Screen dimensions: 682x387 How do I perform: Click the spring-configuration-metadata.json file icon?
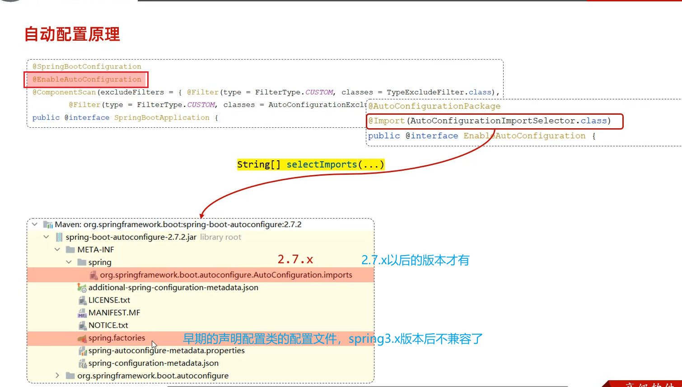click(x=82, y=364)
